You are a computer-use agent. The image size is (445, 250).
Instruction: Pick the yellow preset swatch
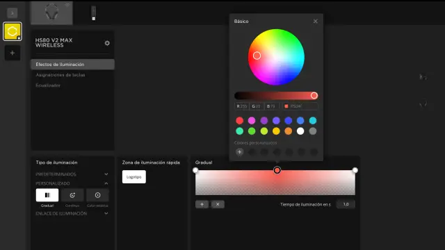point(276,131)
